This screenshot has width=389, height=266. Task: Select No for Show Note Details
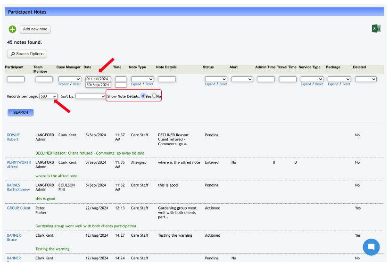tap(154, 96)
